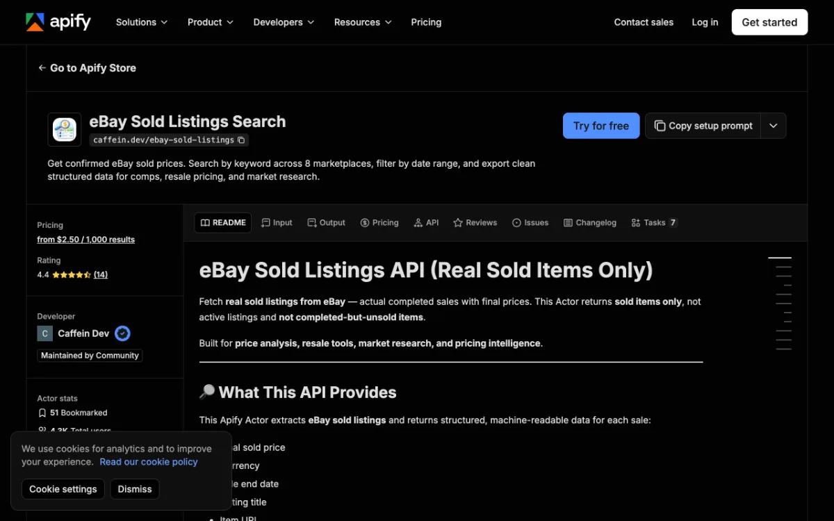Click the bookmark icon by 51 Bookmarked
Image resolution: width=834 pixels, height=521 pixels.
pyautogui.click(x=42, y=413)
